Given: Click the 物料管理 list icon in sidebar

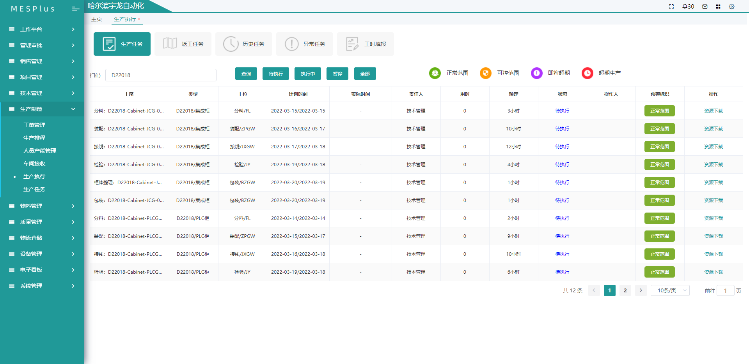Looking at the screenshot, I should [x=12, y=206].
